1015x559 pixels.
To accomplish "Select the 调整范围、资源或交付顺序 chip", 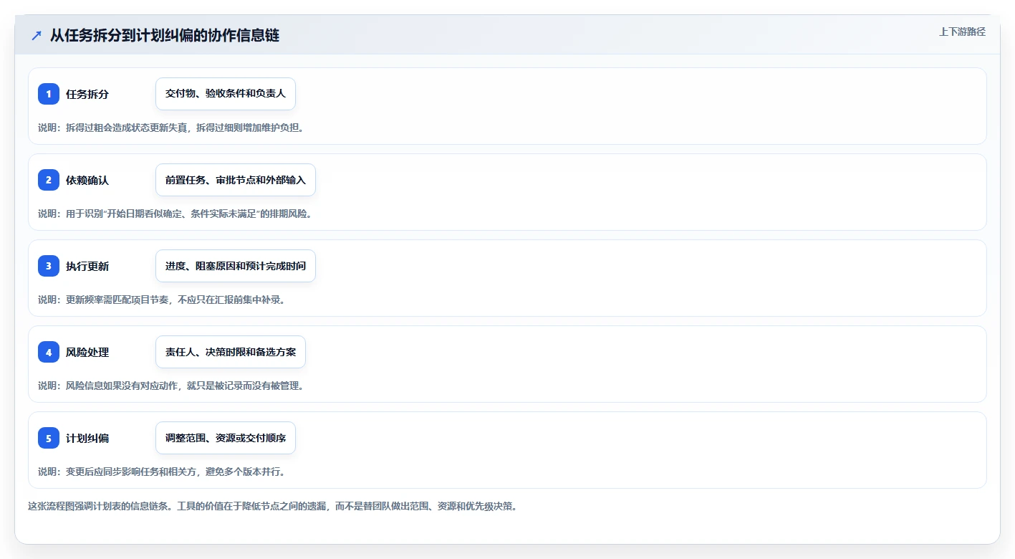I will (226, 438).
